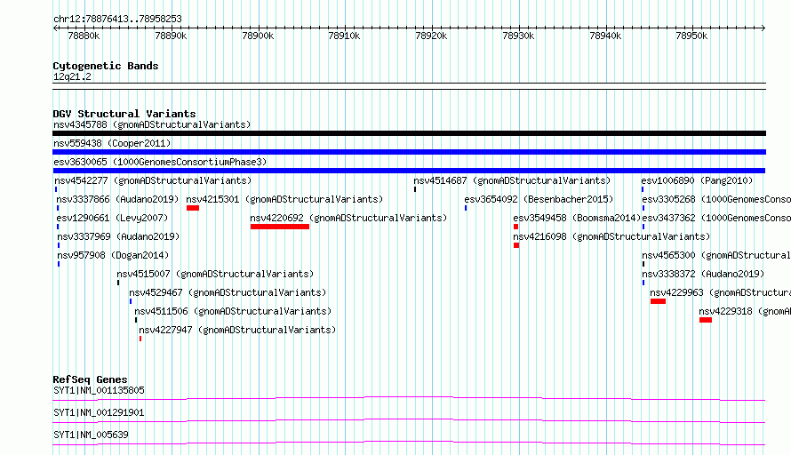This screenshot has height=455, width=791.
Task: Click the DGV Structural Variants track title
Action: click(124, 114)
